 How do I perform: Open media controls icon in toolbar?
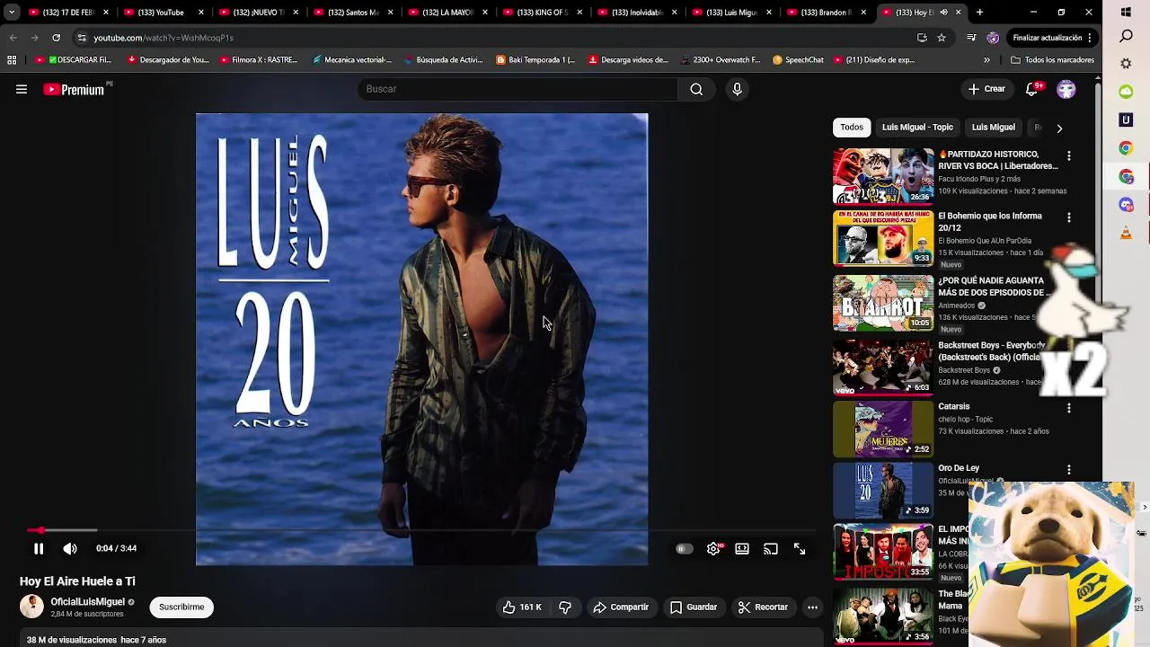(x=971, y=38)
